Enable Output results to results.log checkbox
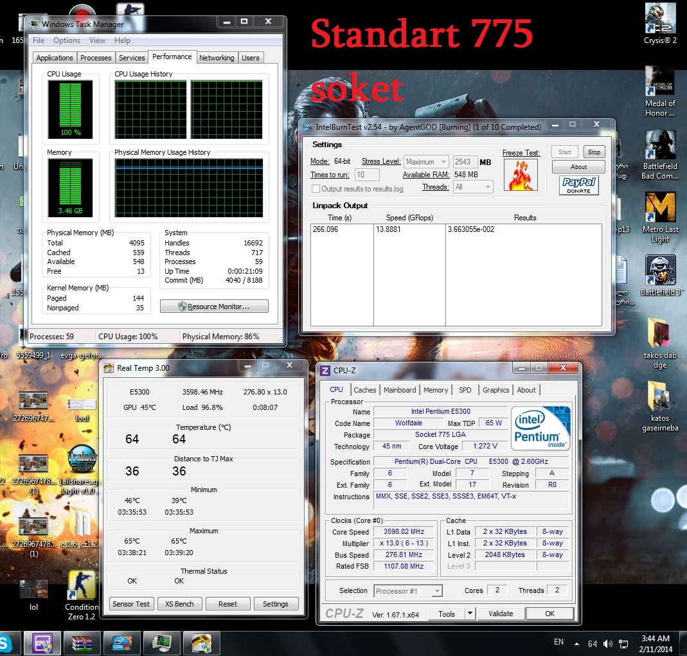The height and width of the screenshot is (656, 687). 316,189
